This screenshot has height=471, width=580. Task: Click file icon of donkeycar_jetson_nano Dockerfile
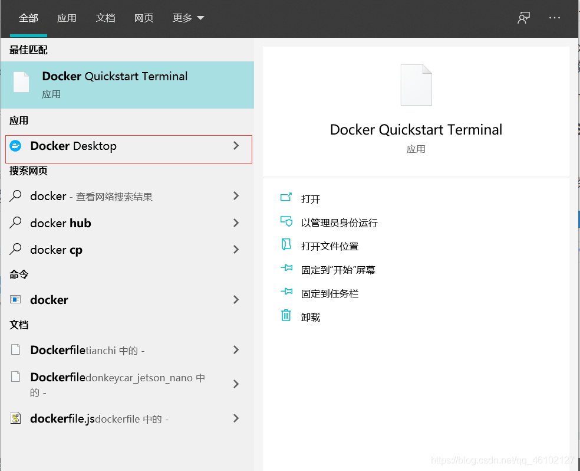coord(15,377)
